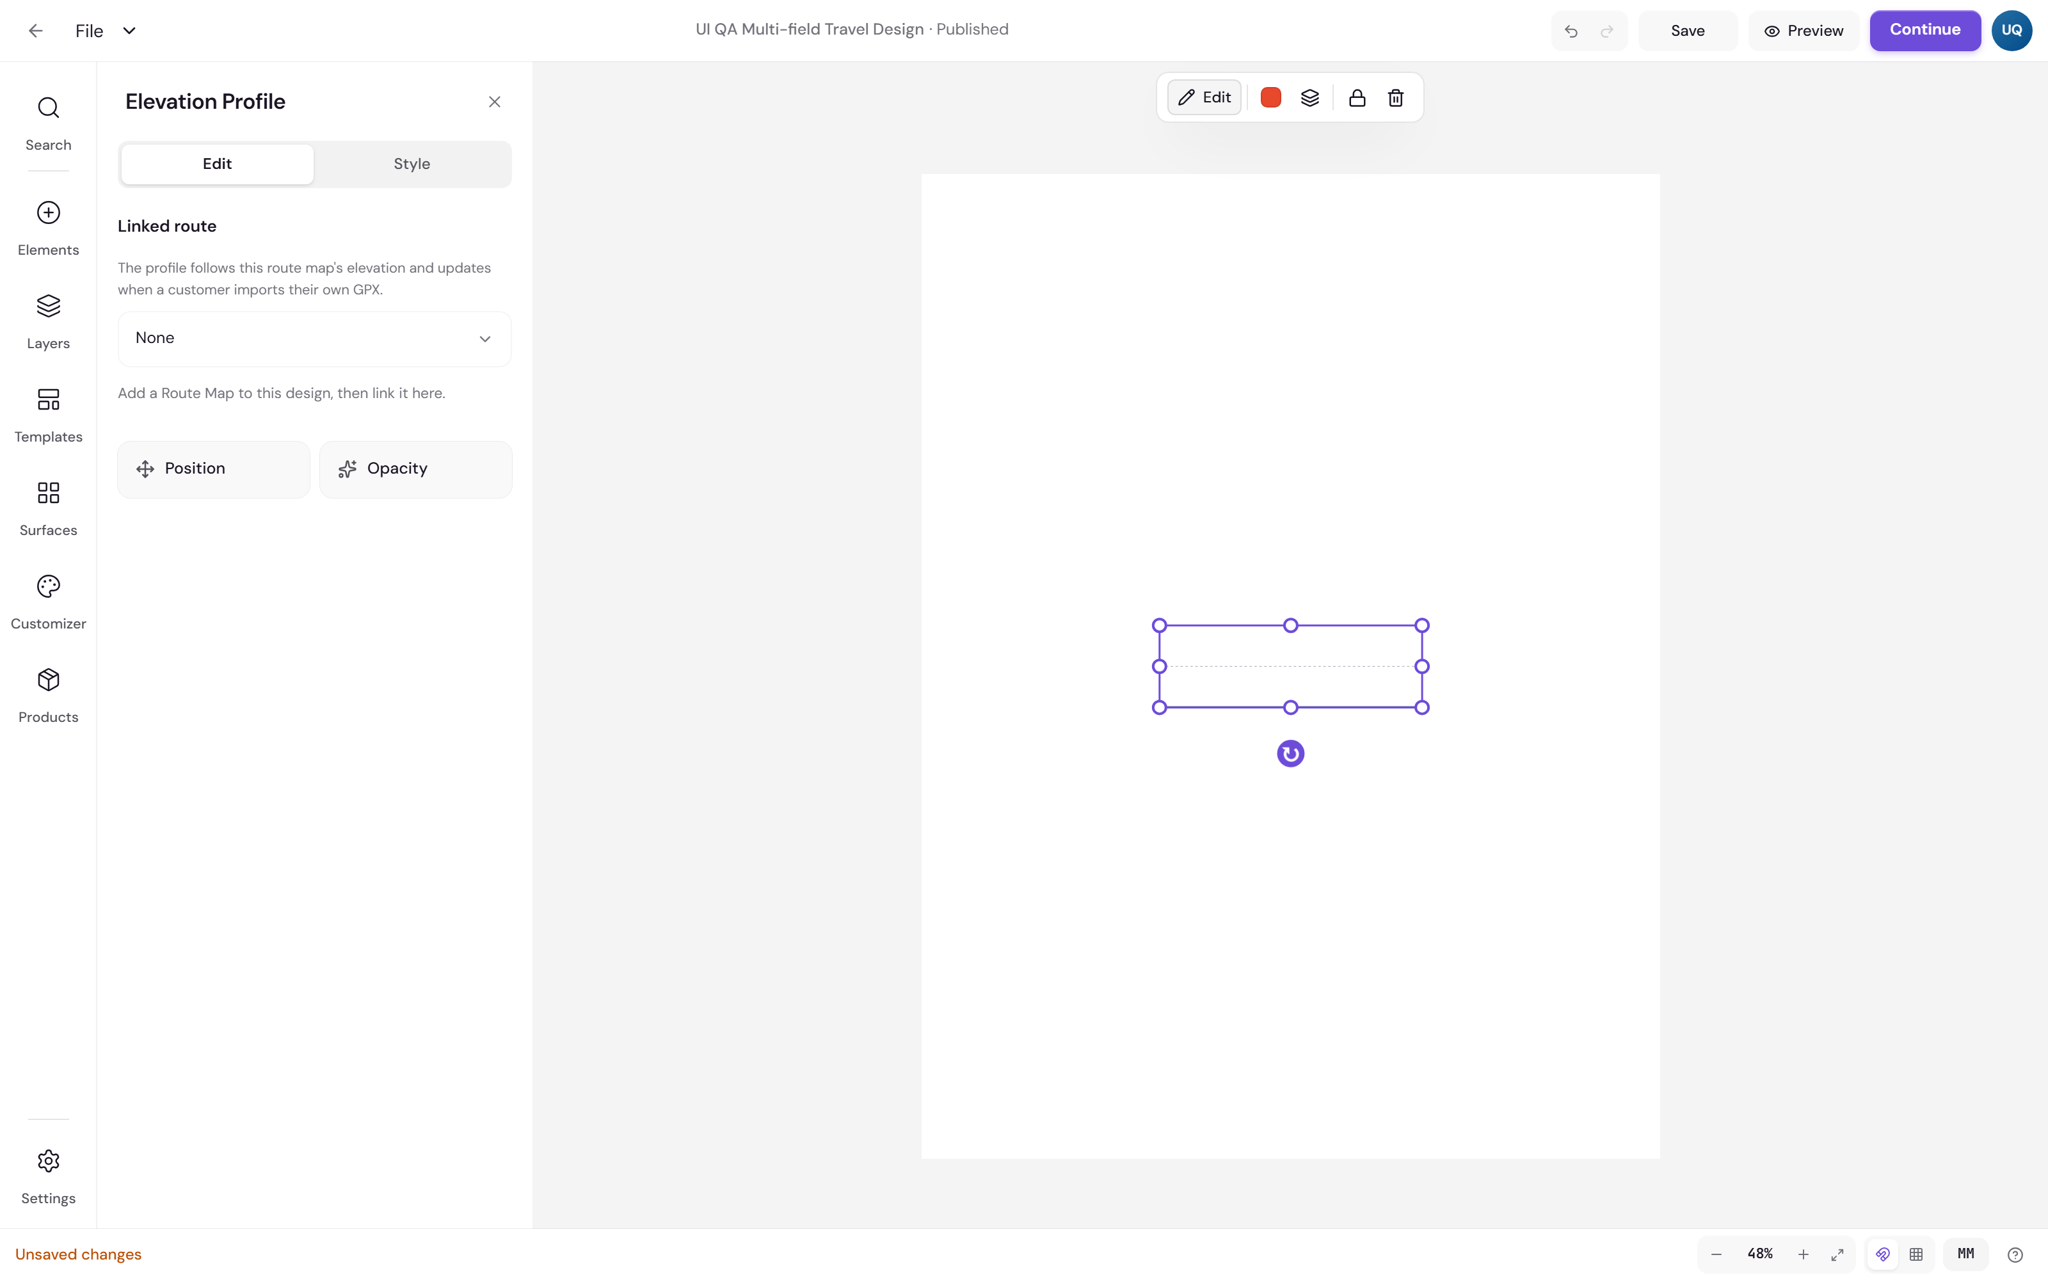Select the Edit tab in panel
Image resolution: width=2048 pixels, height=1280 pixels.
218,164
